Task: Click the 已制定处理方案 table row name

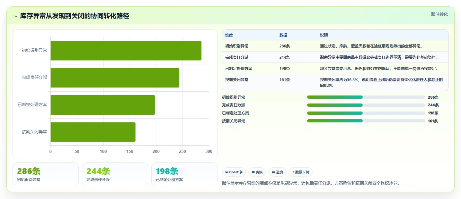Action: tap(239, 69)
